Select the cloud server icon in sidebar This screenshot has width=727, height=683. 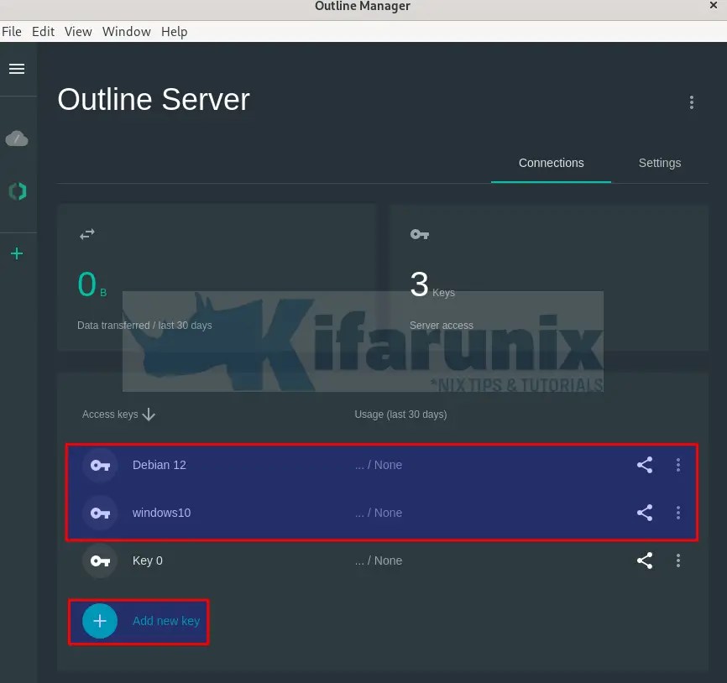coord(18,138)
